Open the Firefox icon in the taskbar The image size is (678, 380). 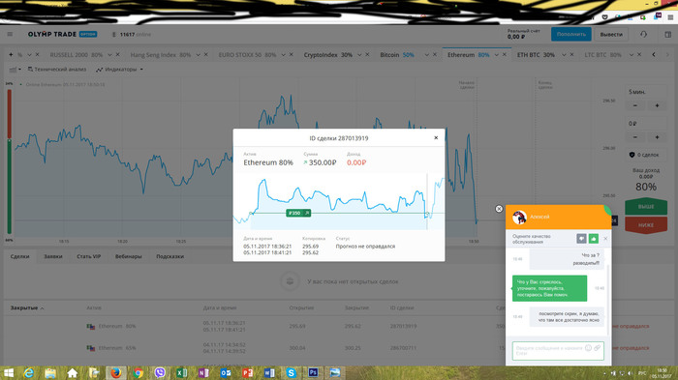[x=116, y=372]
